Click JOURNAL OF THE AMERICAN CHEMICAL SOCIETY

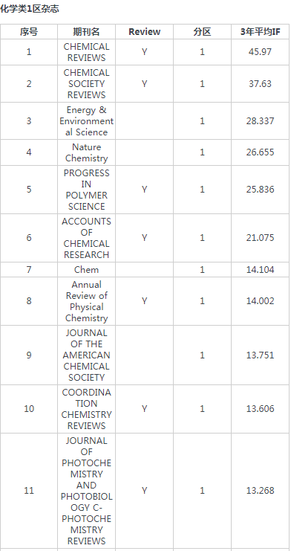(86, 355)
